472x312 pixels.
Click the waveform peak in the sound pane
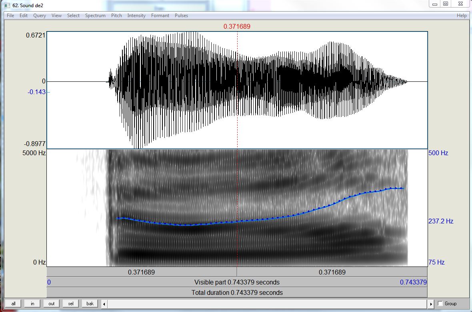(193, 33)
